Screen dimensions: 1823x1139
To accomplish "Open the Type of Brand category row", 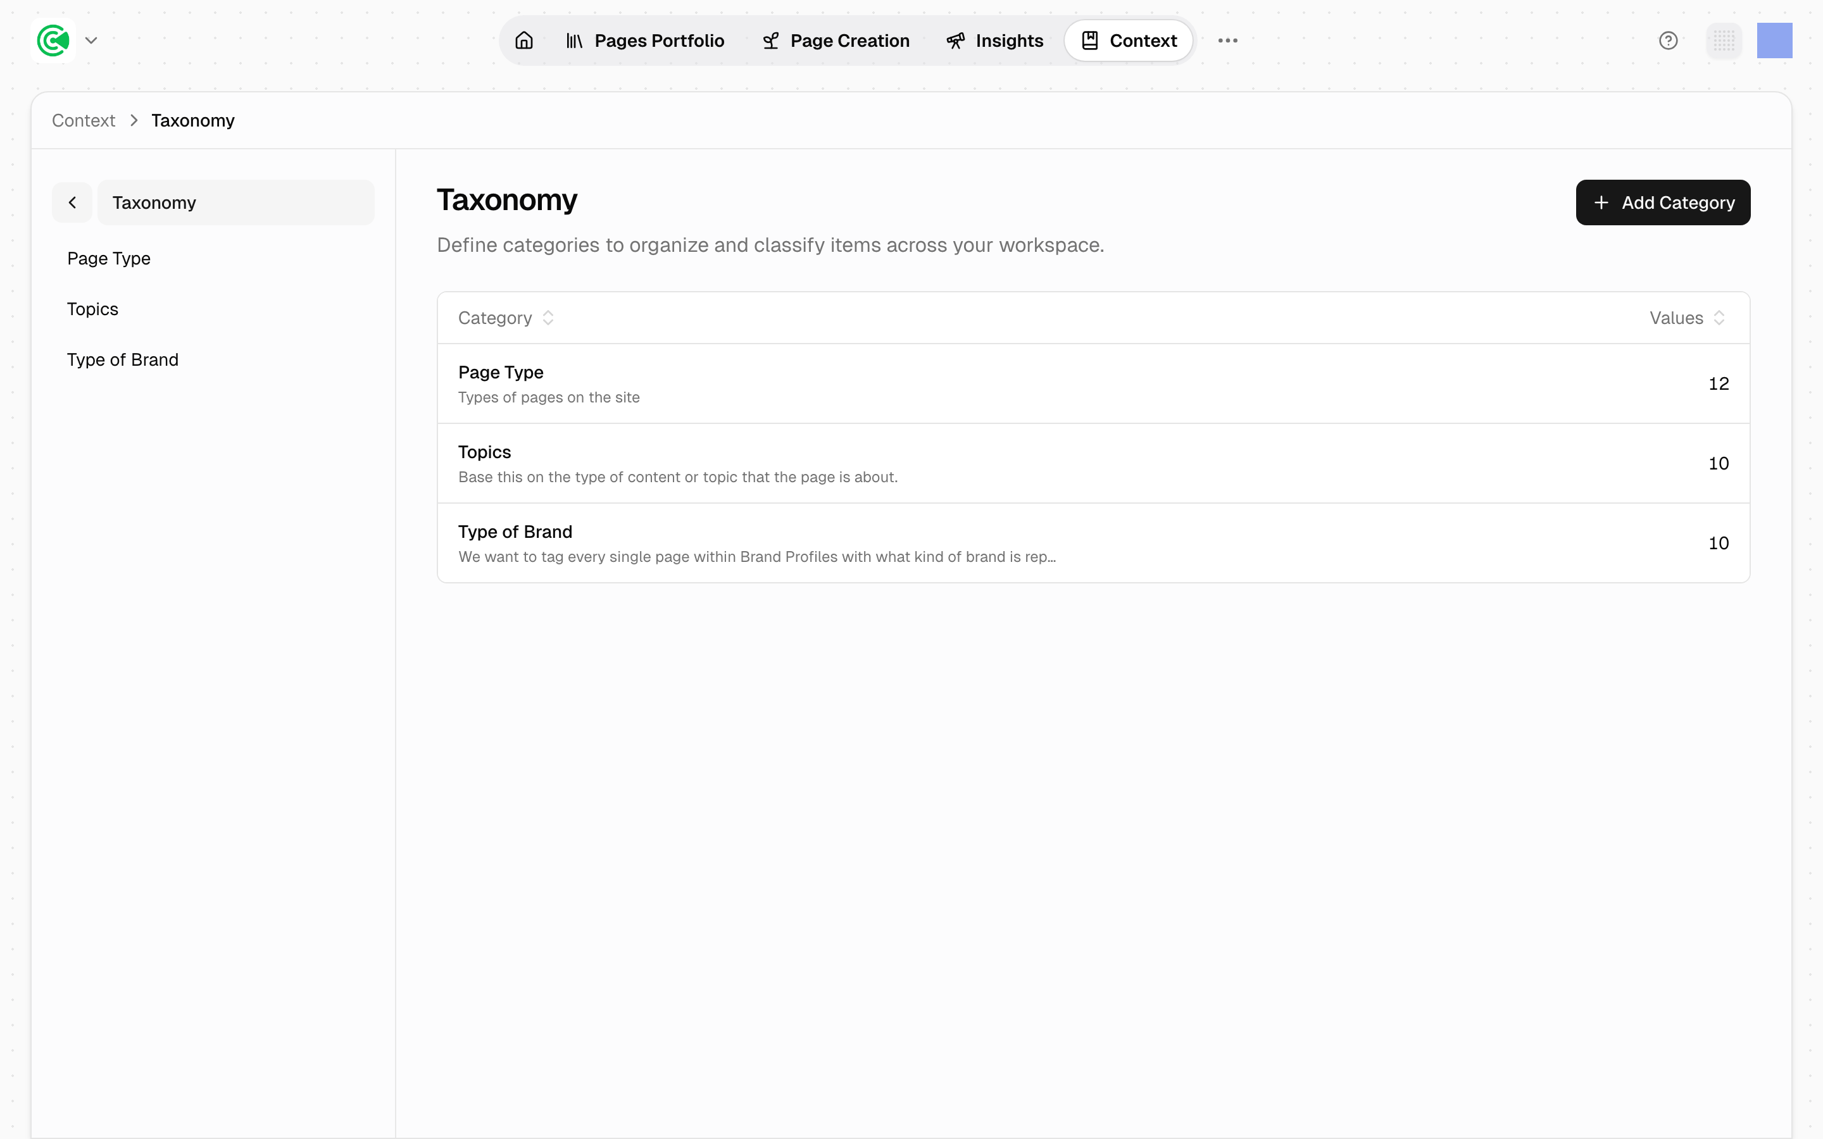I will 1093,543.
